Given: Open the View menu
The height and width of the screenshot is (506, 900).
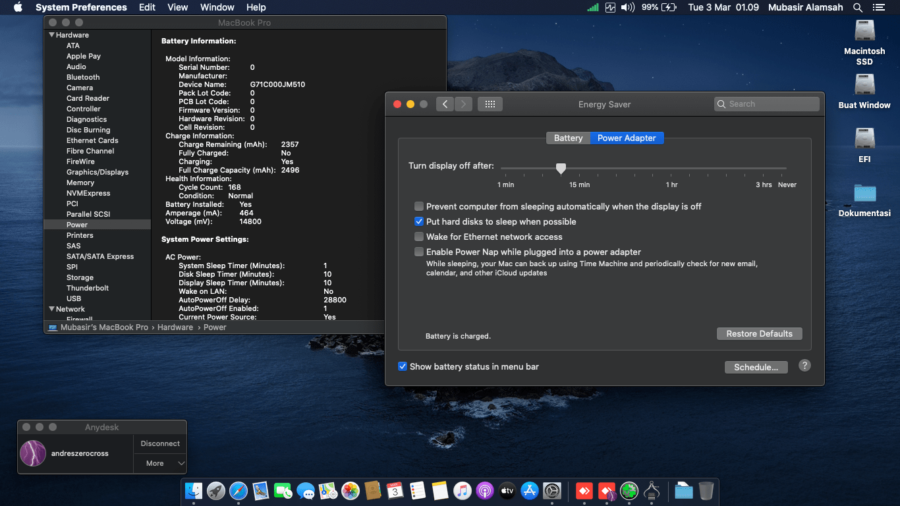Looking at the screenshot, I should [x=178, y=7].
